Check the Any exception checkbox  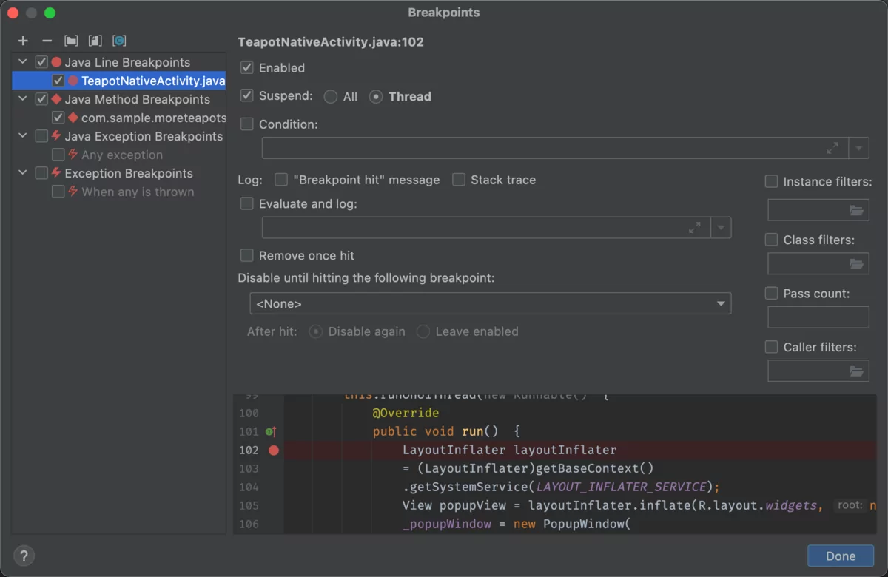(58, 155)
